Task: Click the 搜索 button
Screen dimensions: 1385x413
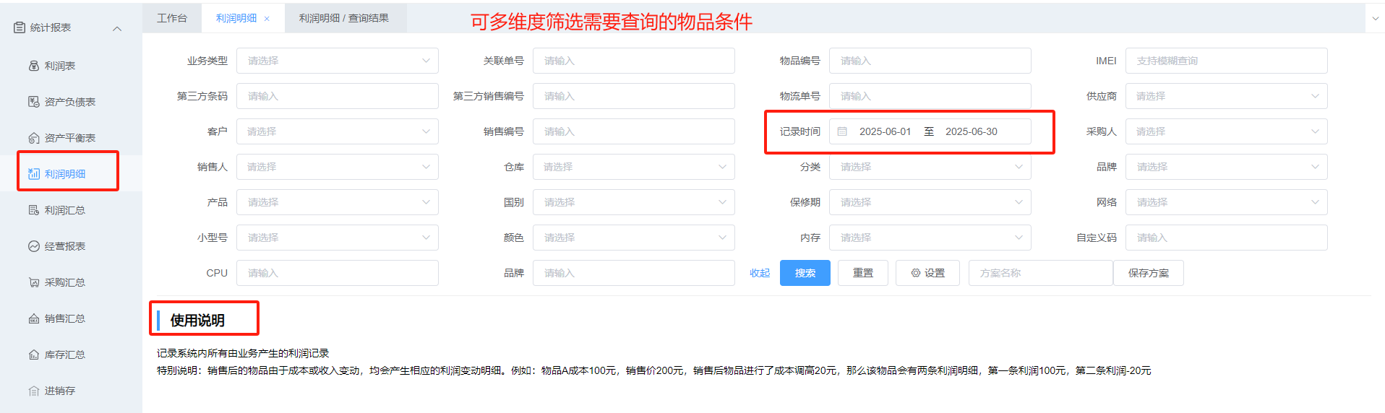Action: pos(805,273)
